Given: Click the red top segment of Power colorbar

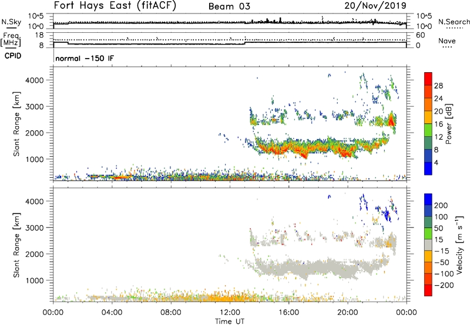Looking at the screenshot, I should click(x=428, y=79).
